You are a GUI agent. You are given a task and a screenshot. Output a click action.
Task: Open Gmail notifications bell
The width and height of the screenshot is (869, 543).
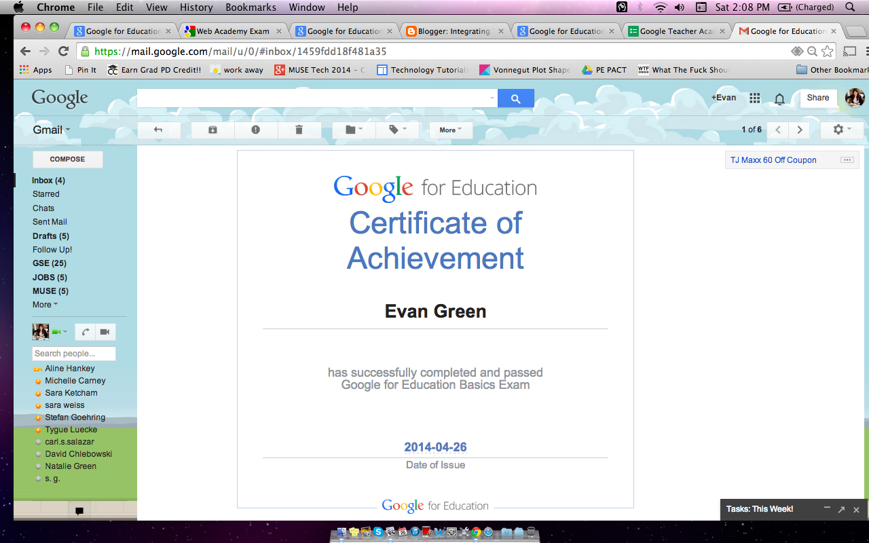pos(779,98)
